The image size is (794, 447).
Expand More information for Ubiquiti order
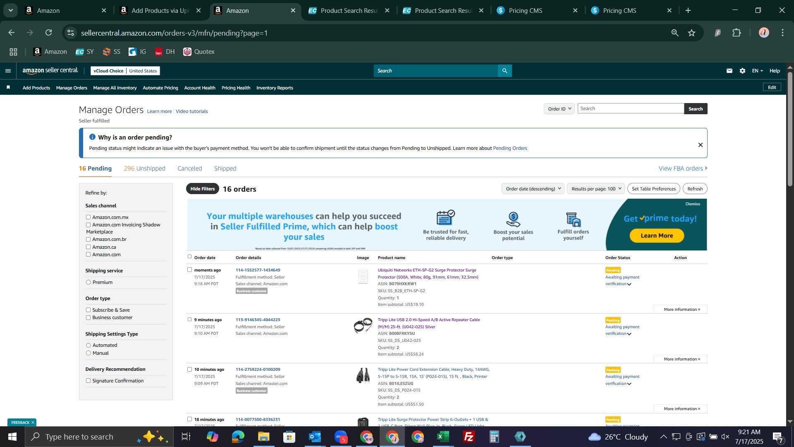681,310
